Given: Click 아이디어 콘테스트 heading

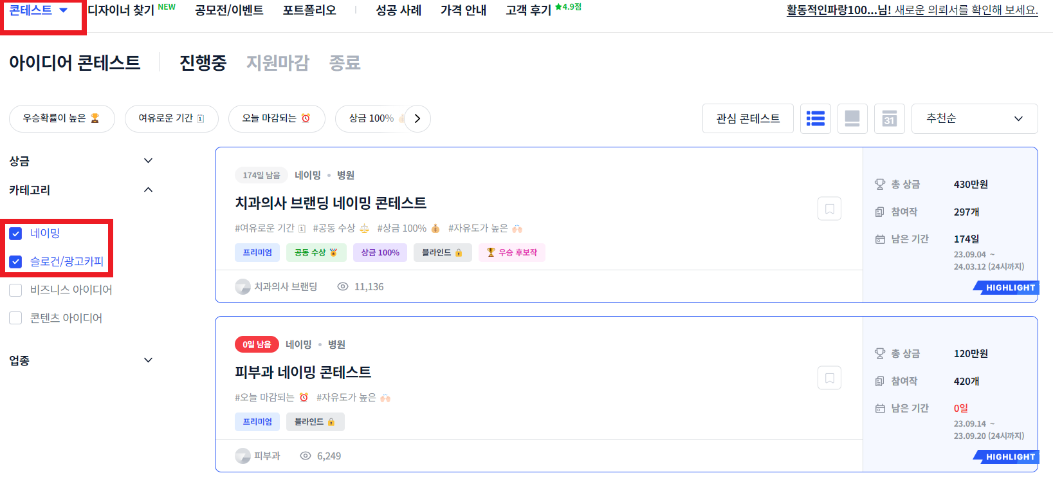Looking at the screenshot, I should (x=75, y=62).
